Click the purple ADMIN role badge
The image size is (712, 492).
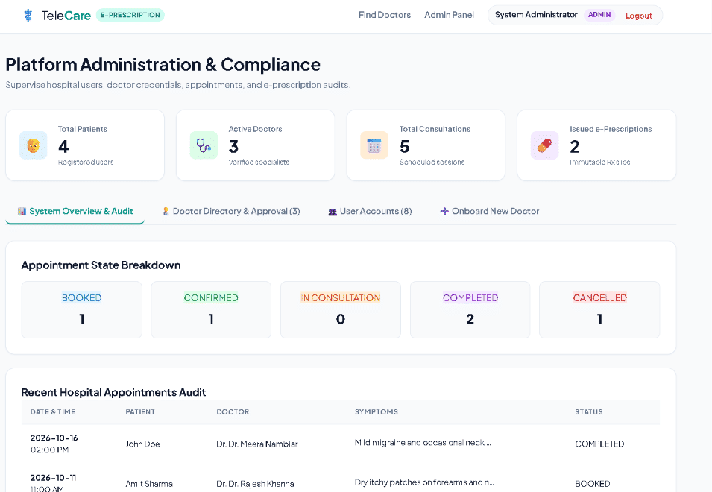pyautogui.click(x=599, y=14)
